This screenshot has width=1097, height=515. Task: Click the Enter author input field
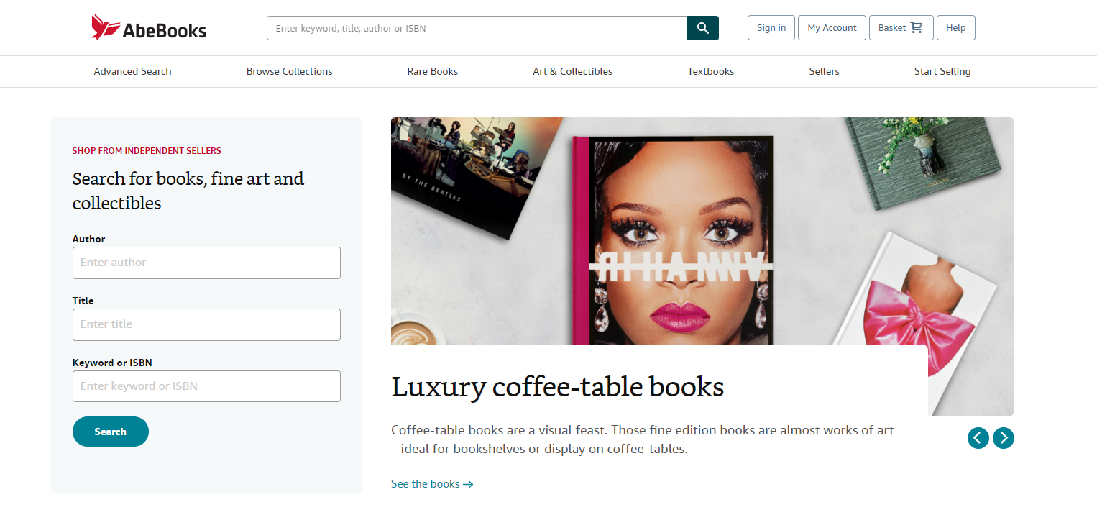pyautogui.click(x=206, y=263)
